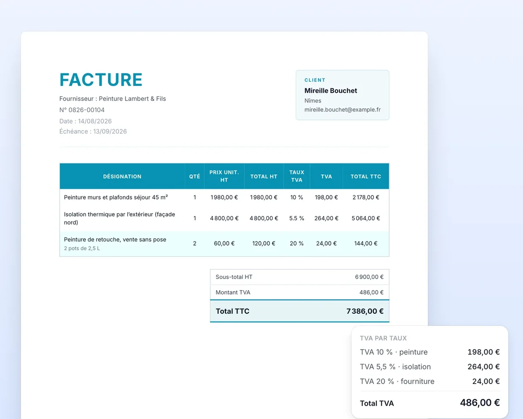Click the Échéance 13/09/2026 line
This screenshot has width=523, height=419.
pos(93,131)
